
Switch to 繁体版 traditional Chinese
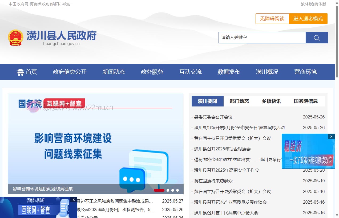307,4
